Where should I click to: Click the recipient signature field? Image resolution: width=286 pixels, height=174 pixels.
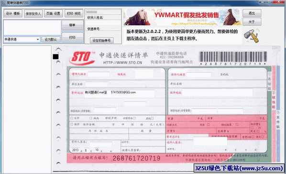click(x=210, y=141)
